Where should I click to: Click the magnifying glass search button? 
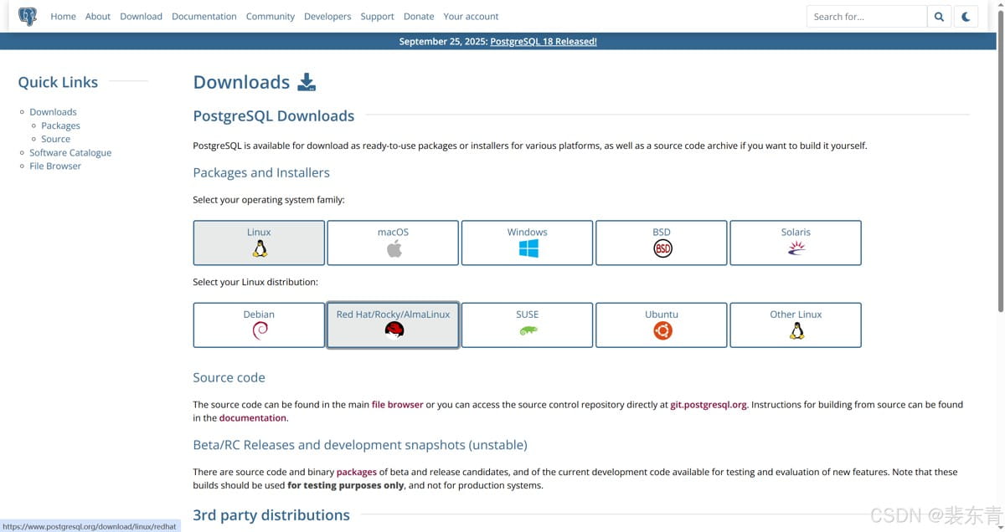939,16
